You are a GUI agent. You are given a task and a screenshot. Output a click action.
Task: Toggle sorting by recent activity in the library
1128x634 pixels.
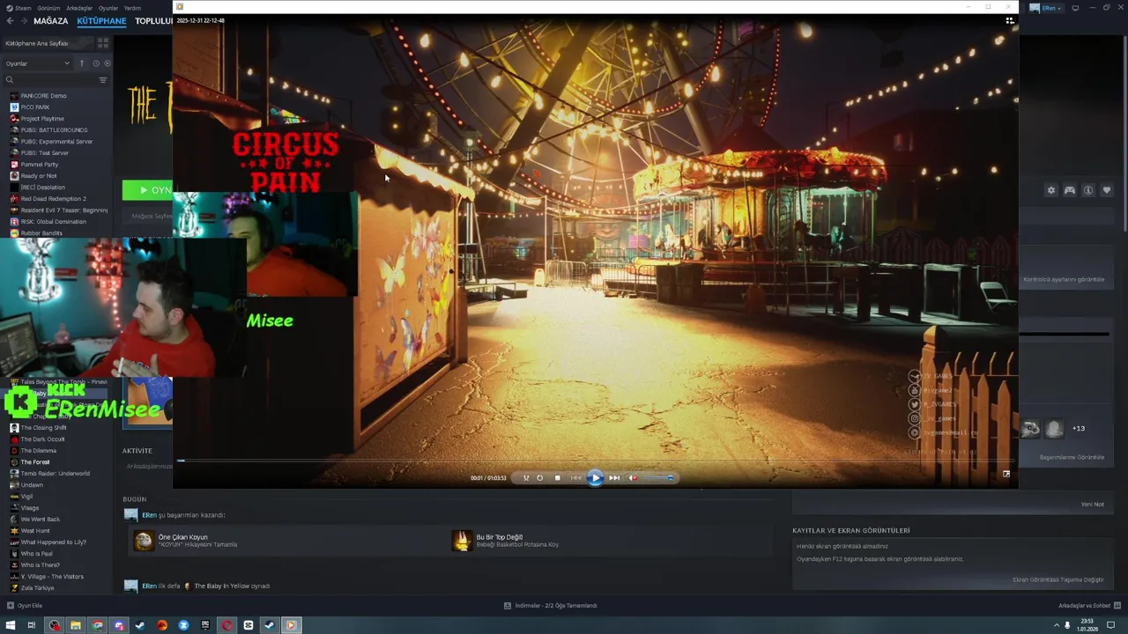[95, 63]
